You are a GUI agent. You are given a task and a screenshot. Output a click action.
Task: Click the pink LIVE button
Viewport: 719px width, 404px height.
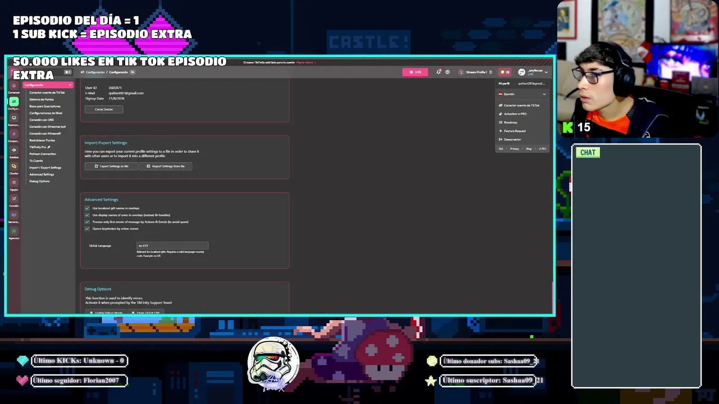point(415,72)
